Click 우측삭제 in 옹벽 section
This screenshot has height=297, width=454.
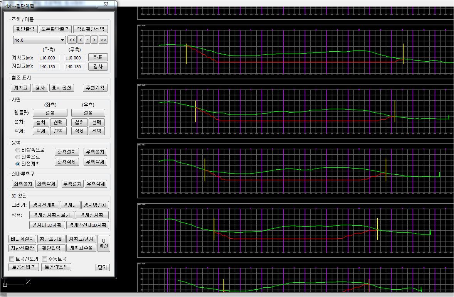click(95, 162)
